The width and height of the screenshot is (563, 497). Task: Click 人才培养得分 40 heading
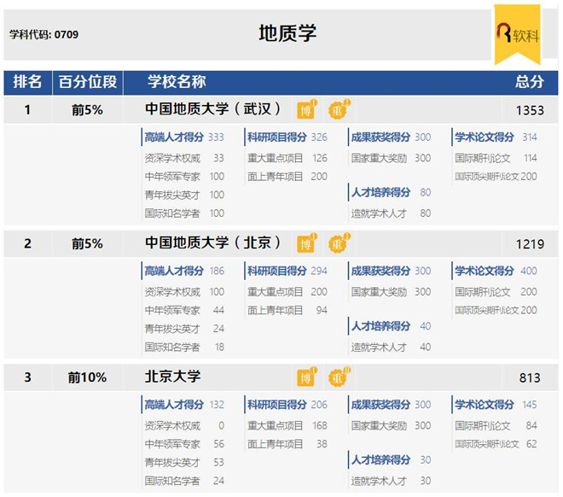[391, 326]
